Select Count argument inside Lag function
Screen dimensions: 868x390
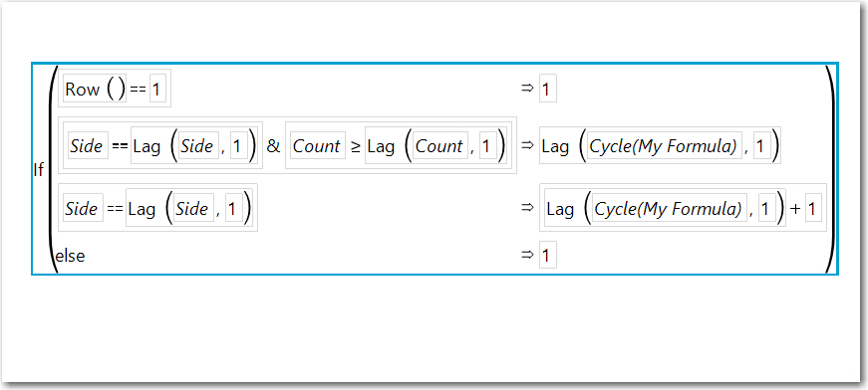pos(440,146)
